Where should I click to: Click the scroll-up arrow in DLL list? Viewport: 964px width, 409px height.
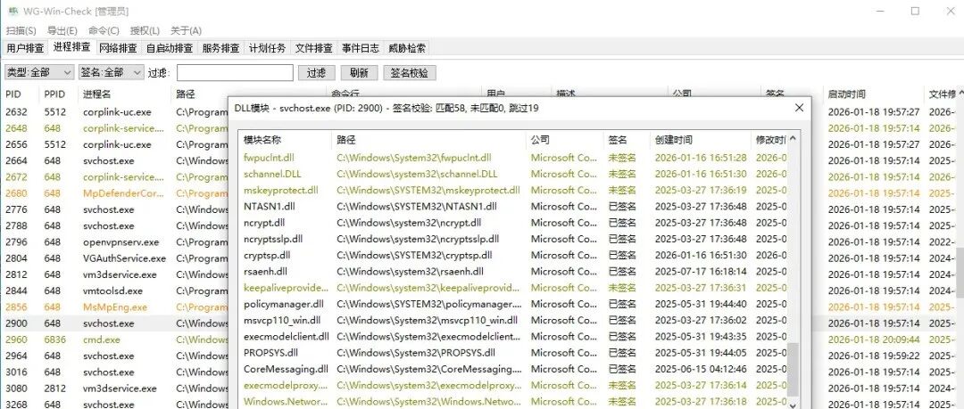(794, 138)
